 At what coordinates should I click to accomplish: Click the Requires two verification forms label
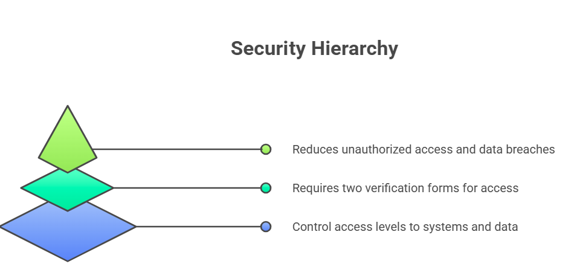[x=405, y=189]
